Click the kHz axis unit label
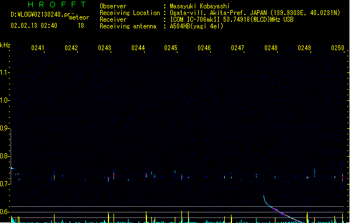 click(x=5, y=45)
